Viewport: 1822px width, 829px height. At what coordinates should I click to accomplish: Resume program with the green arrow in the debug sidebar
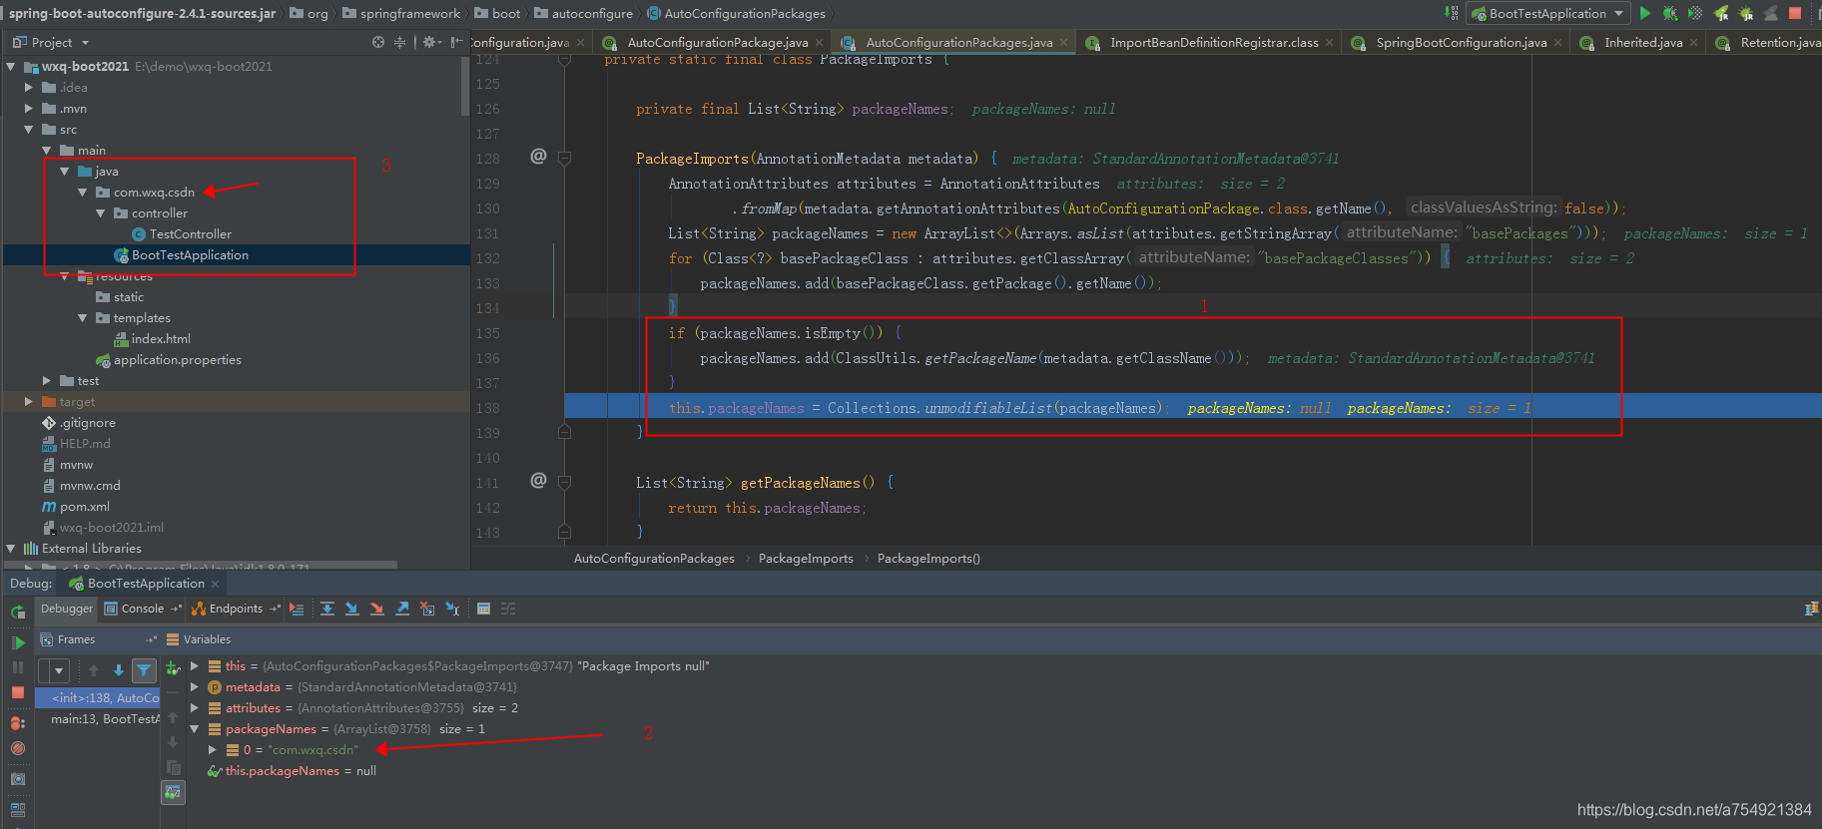tap(18, 642)
